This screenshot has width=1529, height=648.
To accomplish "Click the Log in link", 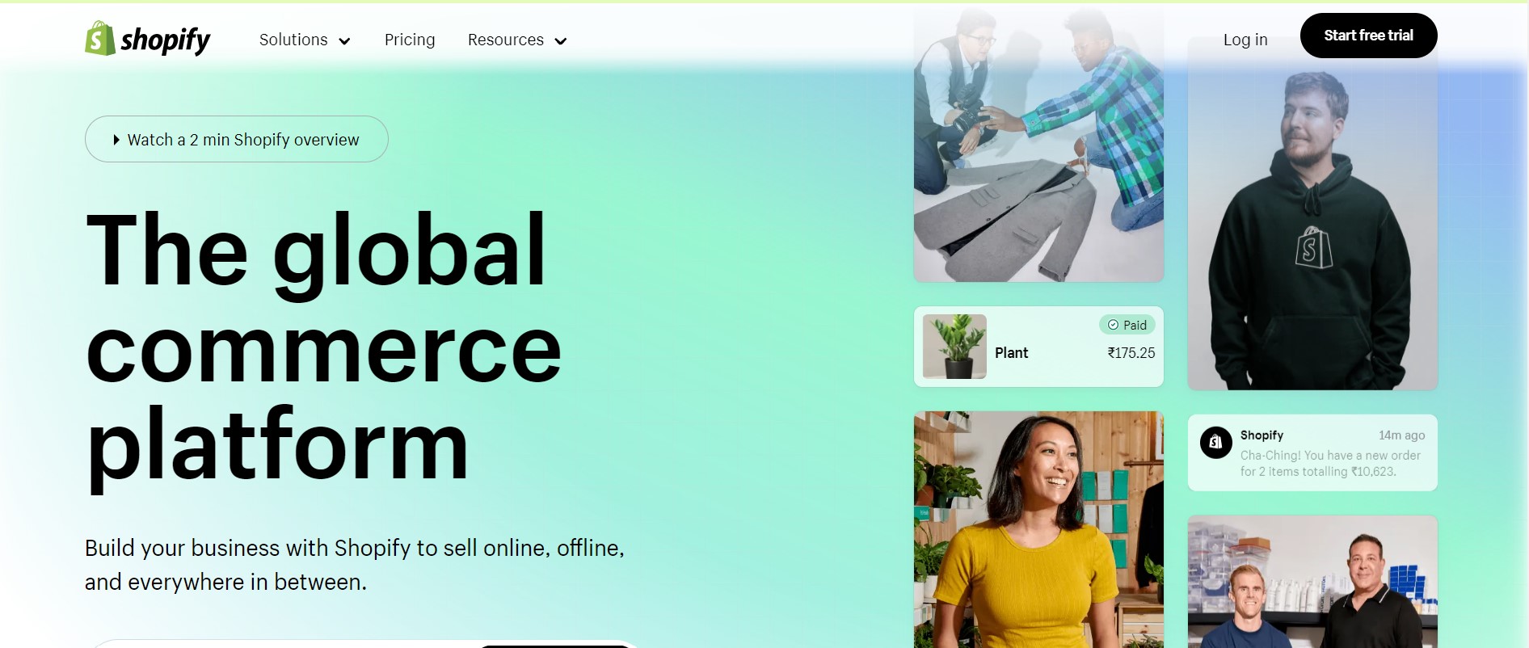I will 1245,40.
